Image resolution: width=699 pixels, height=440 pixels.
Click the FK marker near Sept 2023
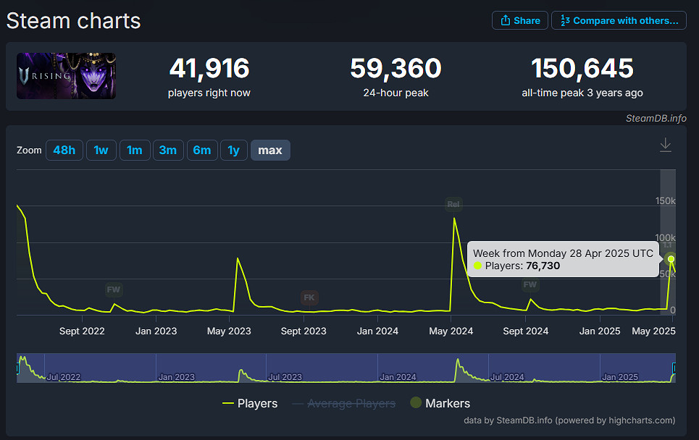(x=309, y=297)
